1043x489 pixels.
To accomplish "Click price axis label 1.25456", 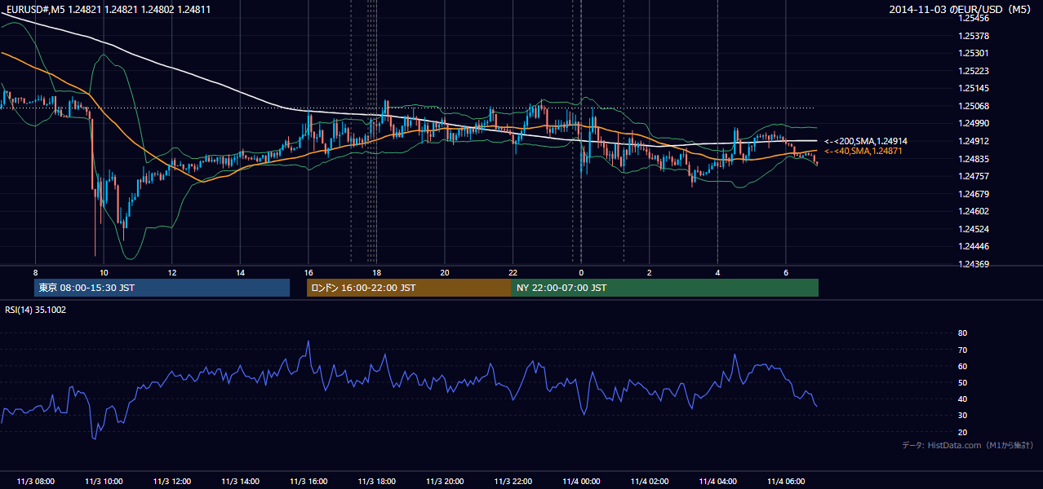I will (x=974, y=18).
